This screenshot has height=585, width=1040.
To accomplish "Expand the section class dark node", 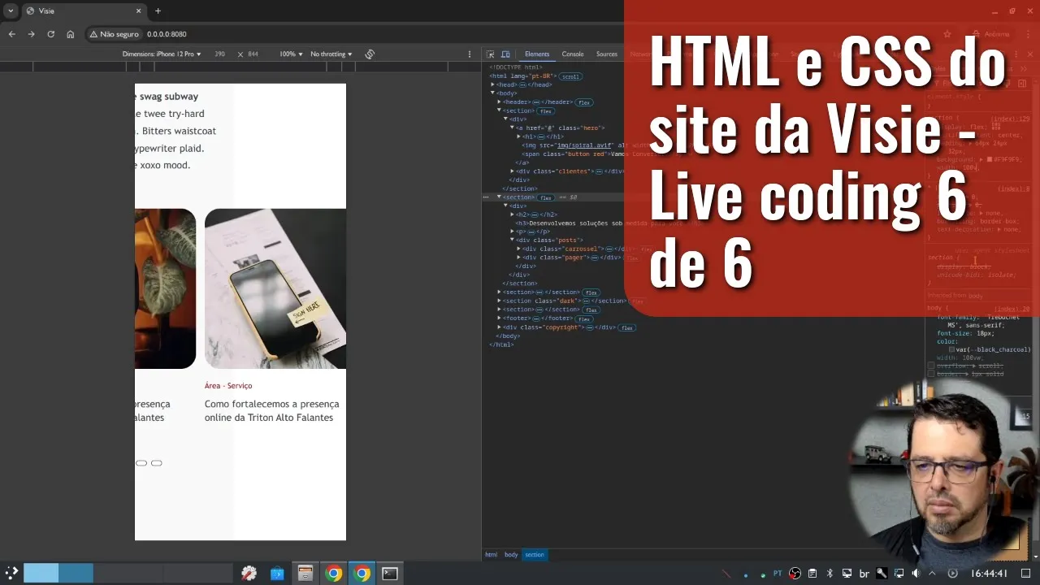I will [500, 301].
